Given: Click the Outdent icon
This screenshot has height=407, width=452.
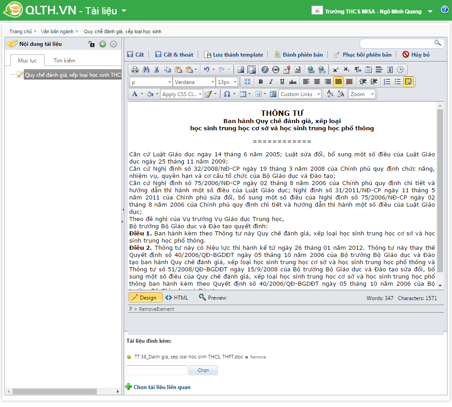Looking at the screenshot, I should point(374,82).
